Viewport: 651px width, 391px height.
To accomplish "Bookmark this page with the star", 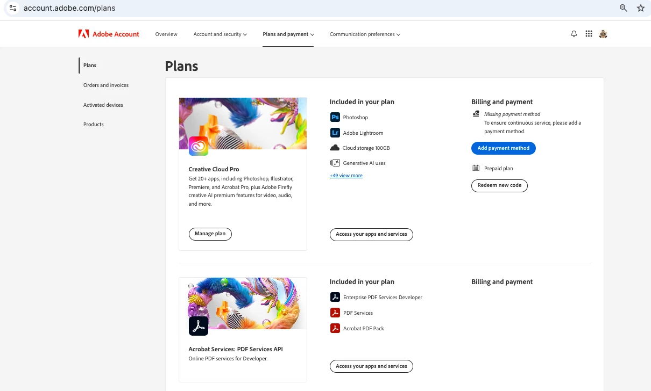I will [x=640, y=8].
